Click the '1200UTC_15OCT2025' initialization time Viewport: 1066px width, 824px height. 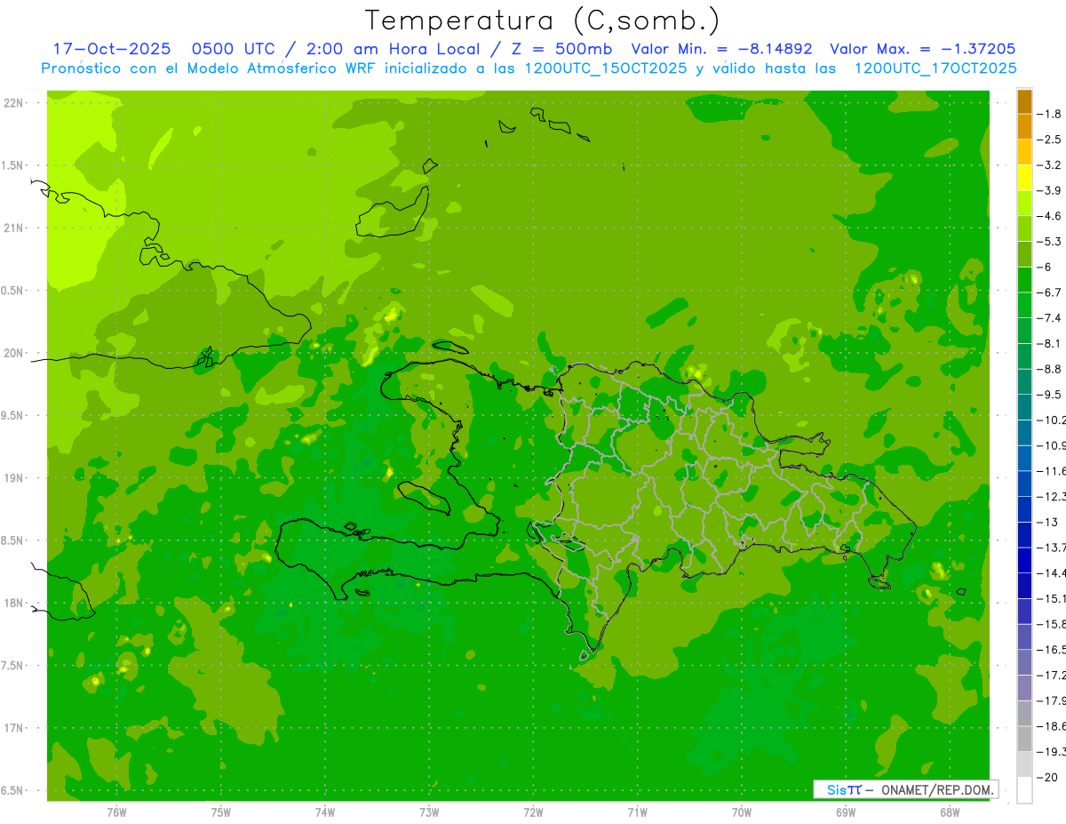click(x=606, y=68)
